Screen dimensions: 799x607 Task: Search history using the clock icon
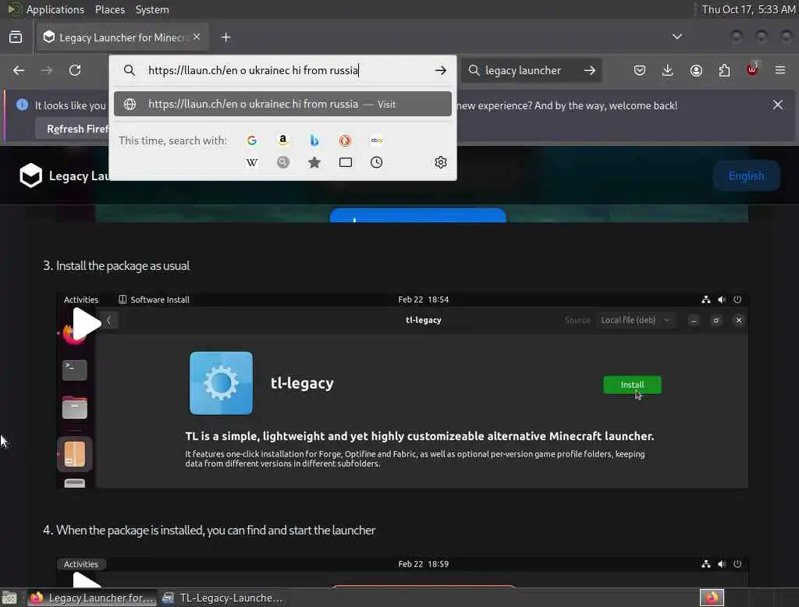pyautogui.click(x=377, y=162)
